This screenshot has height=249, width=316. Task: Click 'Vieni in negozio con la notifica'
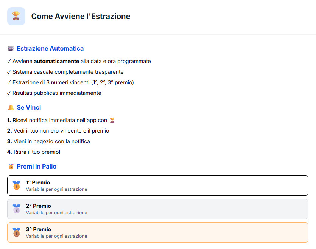[48, 141]
